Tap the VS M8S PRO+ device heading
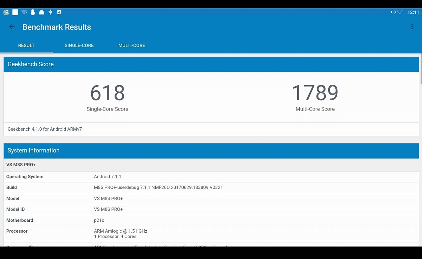The width and height of the screenshot is (422, 259). [x=21, y=165]
